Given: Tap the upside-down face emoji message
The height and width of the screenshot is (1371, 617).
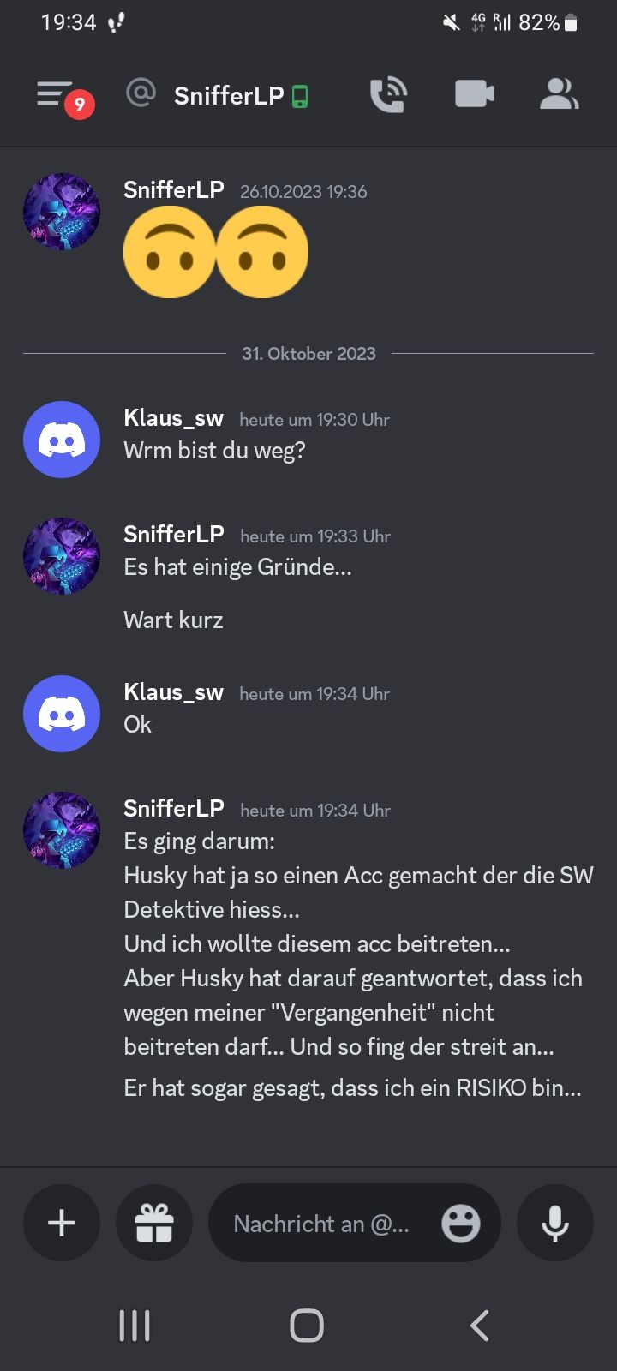Looking at the screenshot, I should pyautogui.click(x=216, y=252).
